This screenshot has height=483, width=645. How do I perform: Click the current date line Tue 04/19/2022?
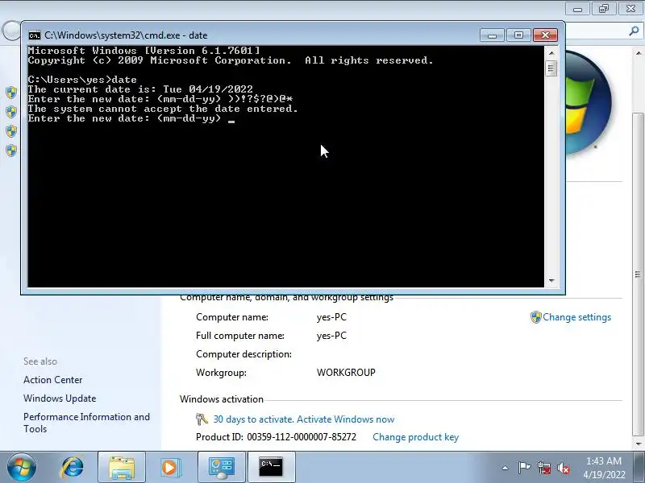[x=140, y=89]
